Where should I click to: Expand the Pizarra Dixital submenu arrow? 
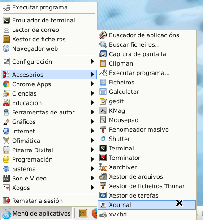tap(93, 150)
